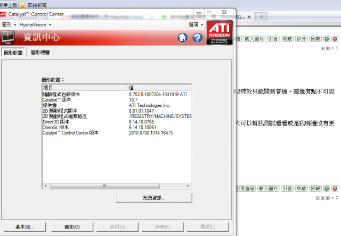
Task: Click the 基本(B)... button
Action: pyautogui.click(x=25, y=227)
